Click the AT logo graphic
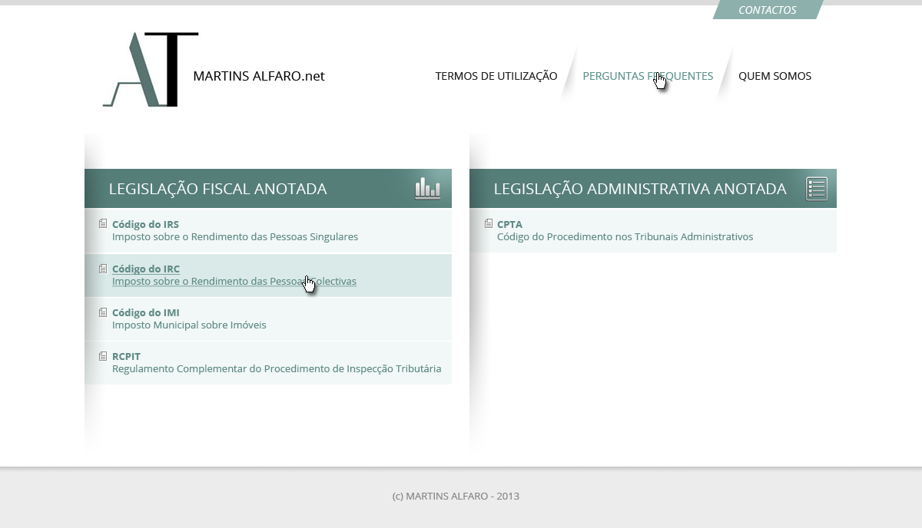922x528 pixels. (x=151, y=69)
